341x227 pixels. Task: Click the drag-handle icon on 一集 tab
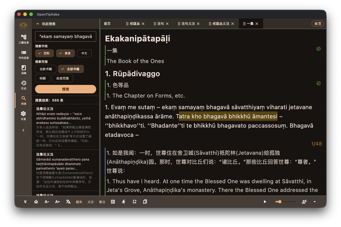point(244,24)
